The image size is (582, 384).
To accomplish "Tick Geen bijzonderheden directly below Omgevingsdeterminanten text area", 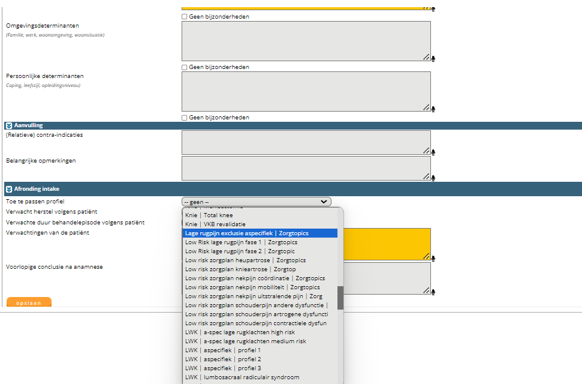I will click(185, 67).
